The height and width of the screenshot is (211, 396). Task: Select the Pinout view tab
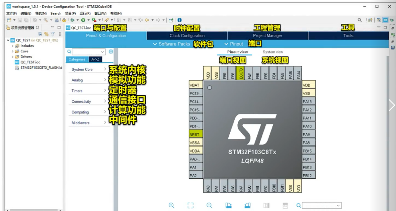(x=237, y=52)
